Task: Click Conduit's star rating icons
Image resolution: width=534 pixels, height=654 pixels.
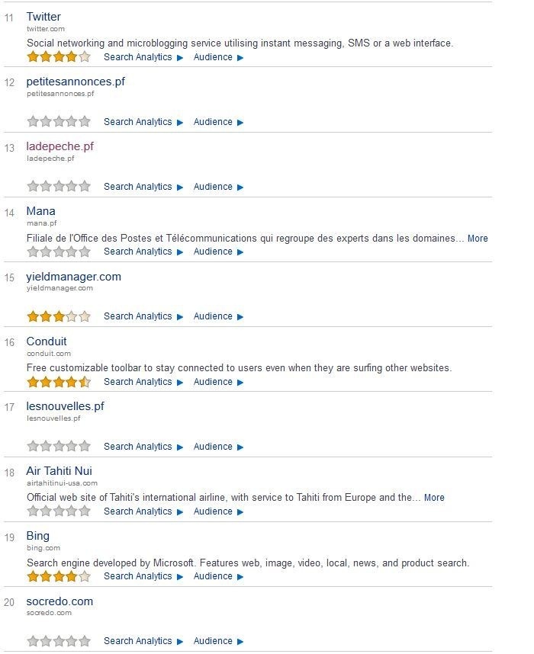Action: pos(59,381)
